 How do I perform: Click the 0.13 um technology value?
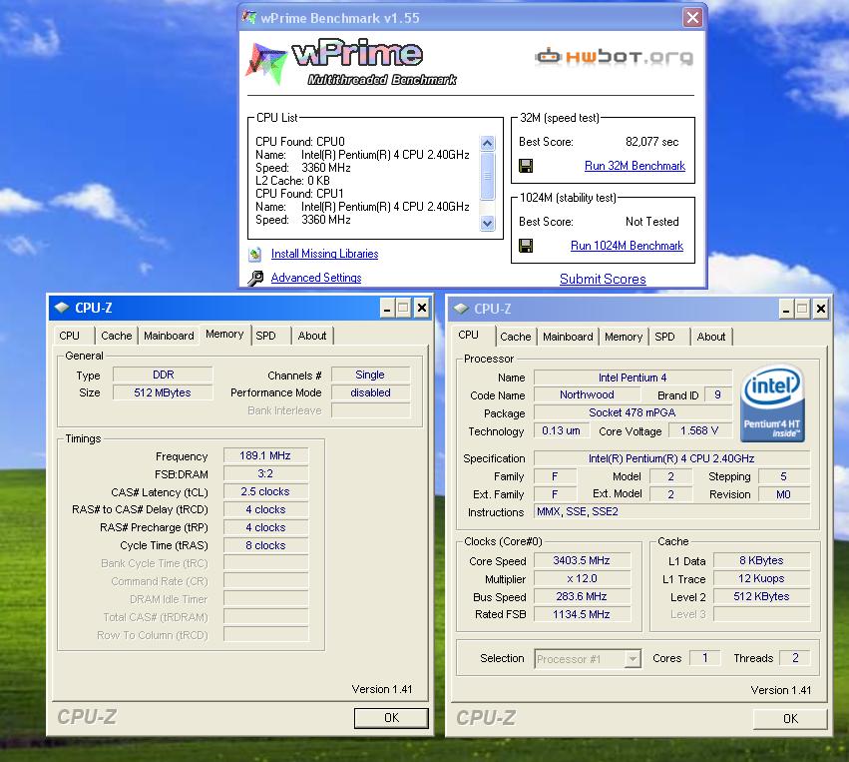click(x=561, y=430)
